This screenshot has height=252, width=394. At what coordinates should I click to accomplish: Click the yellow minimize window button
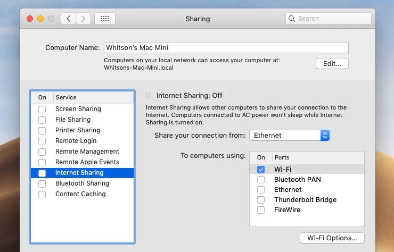(x=40, y=19)
